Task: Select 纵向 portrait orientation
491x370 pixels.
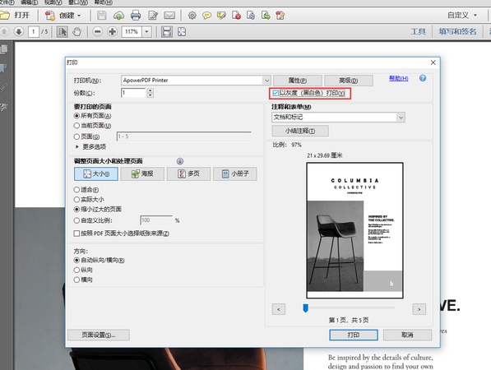Action: point(76,270)
